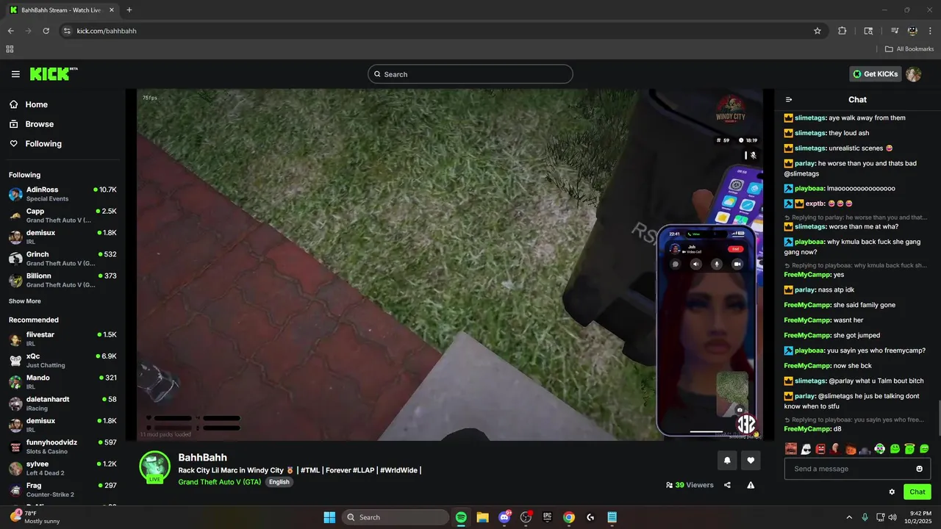Viewport: 941px width, 529px height.
Task: Open Grinch channel in Following
Action: click(x=62, y=259)
